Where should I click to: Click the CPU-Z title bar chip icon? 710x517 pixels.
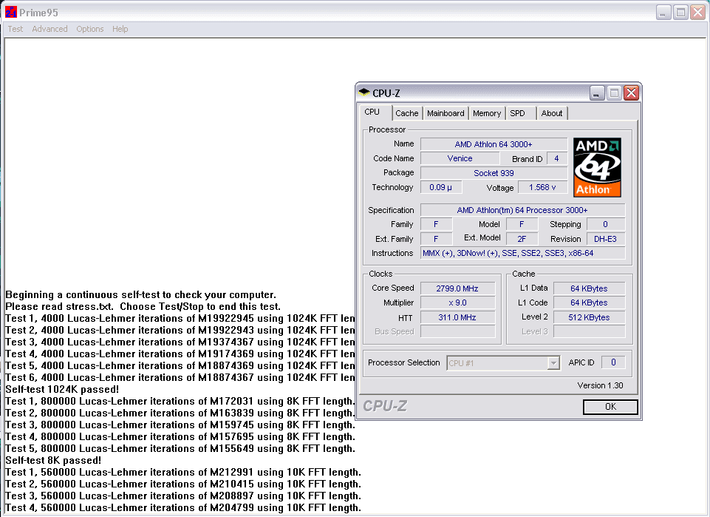[364, 92]
